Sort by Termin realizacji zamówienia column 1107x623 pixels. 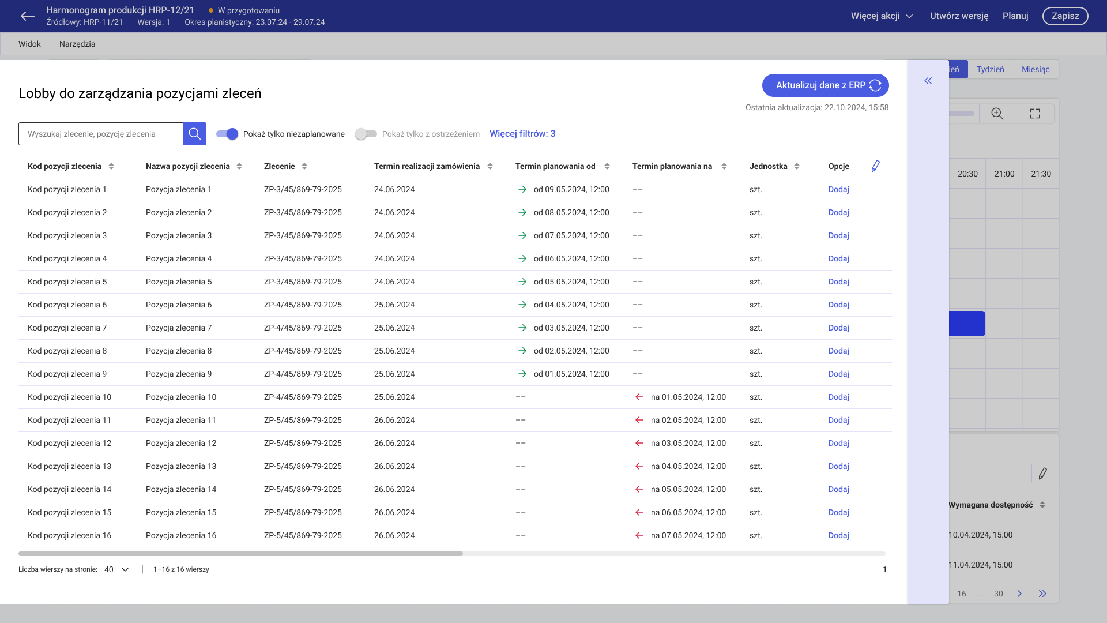(490, 166)
